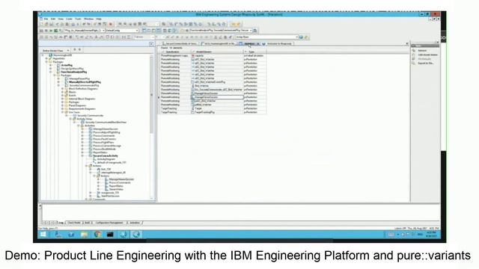The image size is (479, 269).
Task: Select FunctionalAnalysisPkg in the browser tree
Action: pos(74,72)
